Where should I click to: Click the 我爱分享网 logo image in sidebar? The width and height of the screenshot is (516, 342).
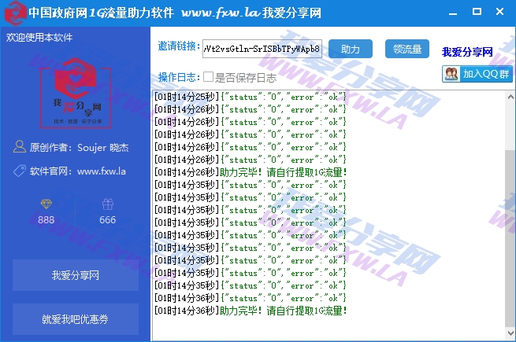tap(76, 94)
